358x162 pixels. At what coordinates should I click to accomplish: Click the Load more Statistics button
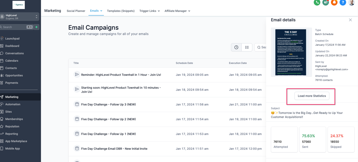pos(312,96)
